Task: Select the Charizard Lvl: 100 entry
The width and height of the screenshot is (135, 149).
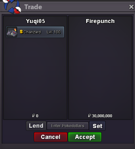Action: (x=35, y=32)
